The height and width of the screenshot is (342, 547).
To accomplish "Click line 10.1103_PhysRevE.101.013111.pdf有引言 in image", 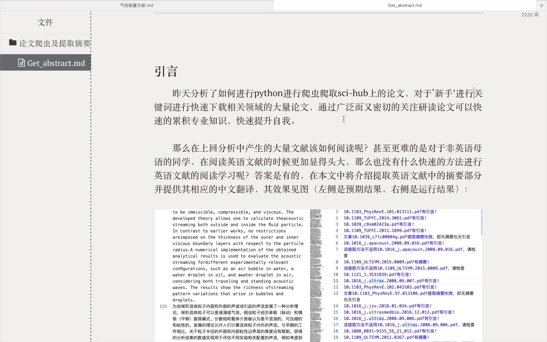I will pos(390,212).
